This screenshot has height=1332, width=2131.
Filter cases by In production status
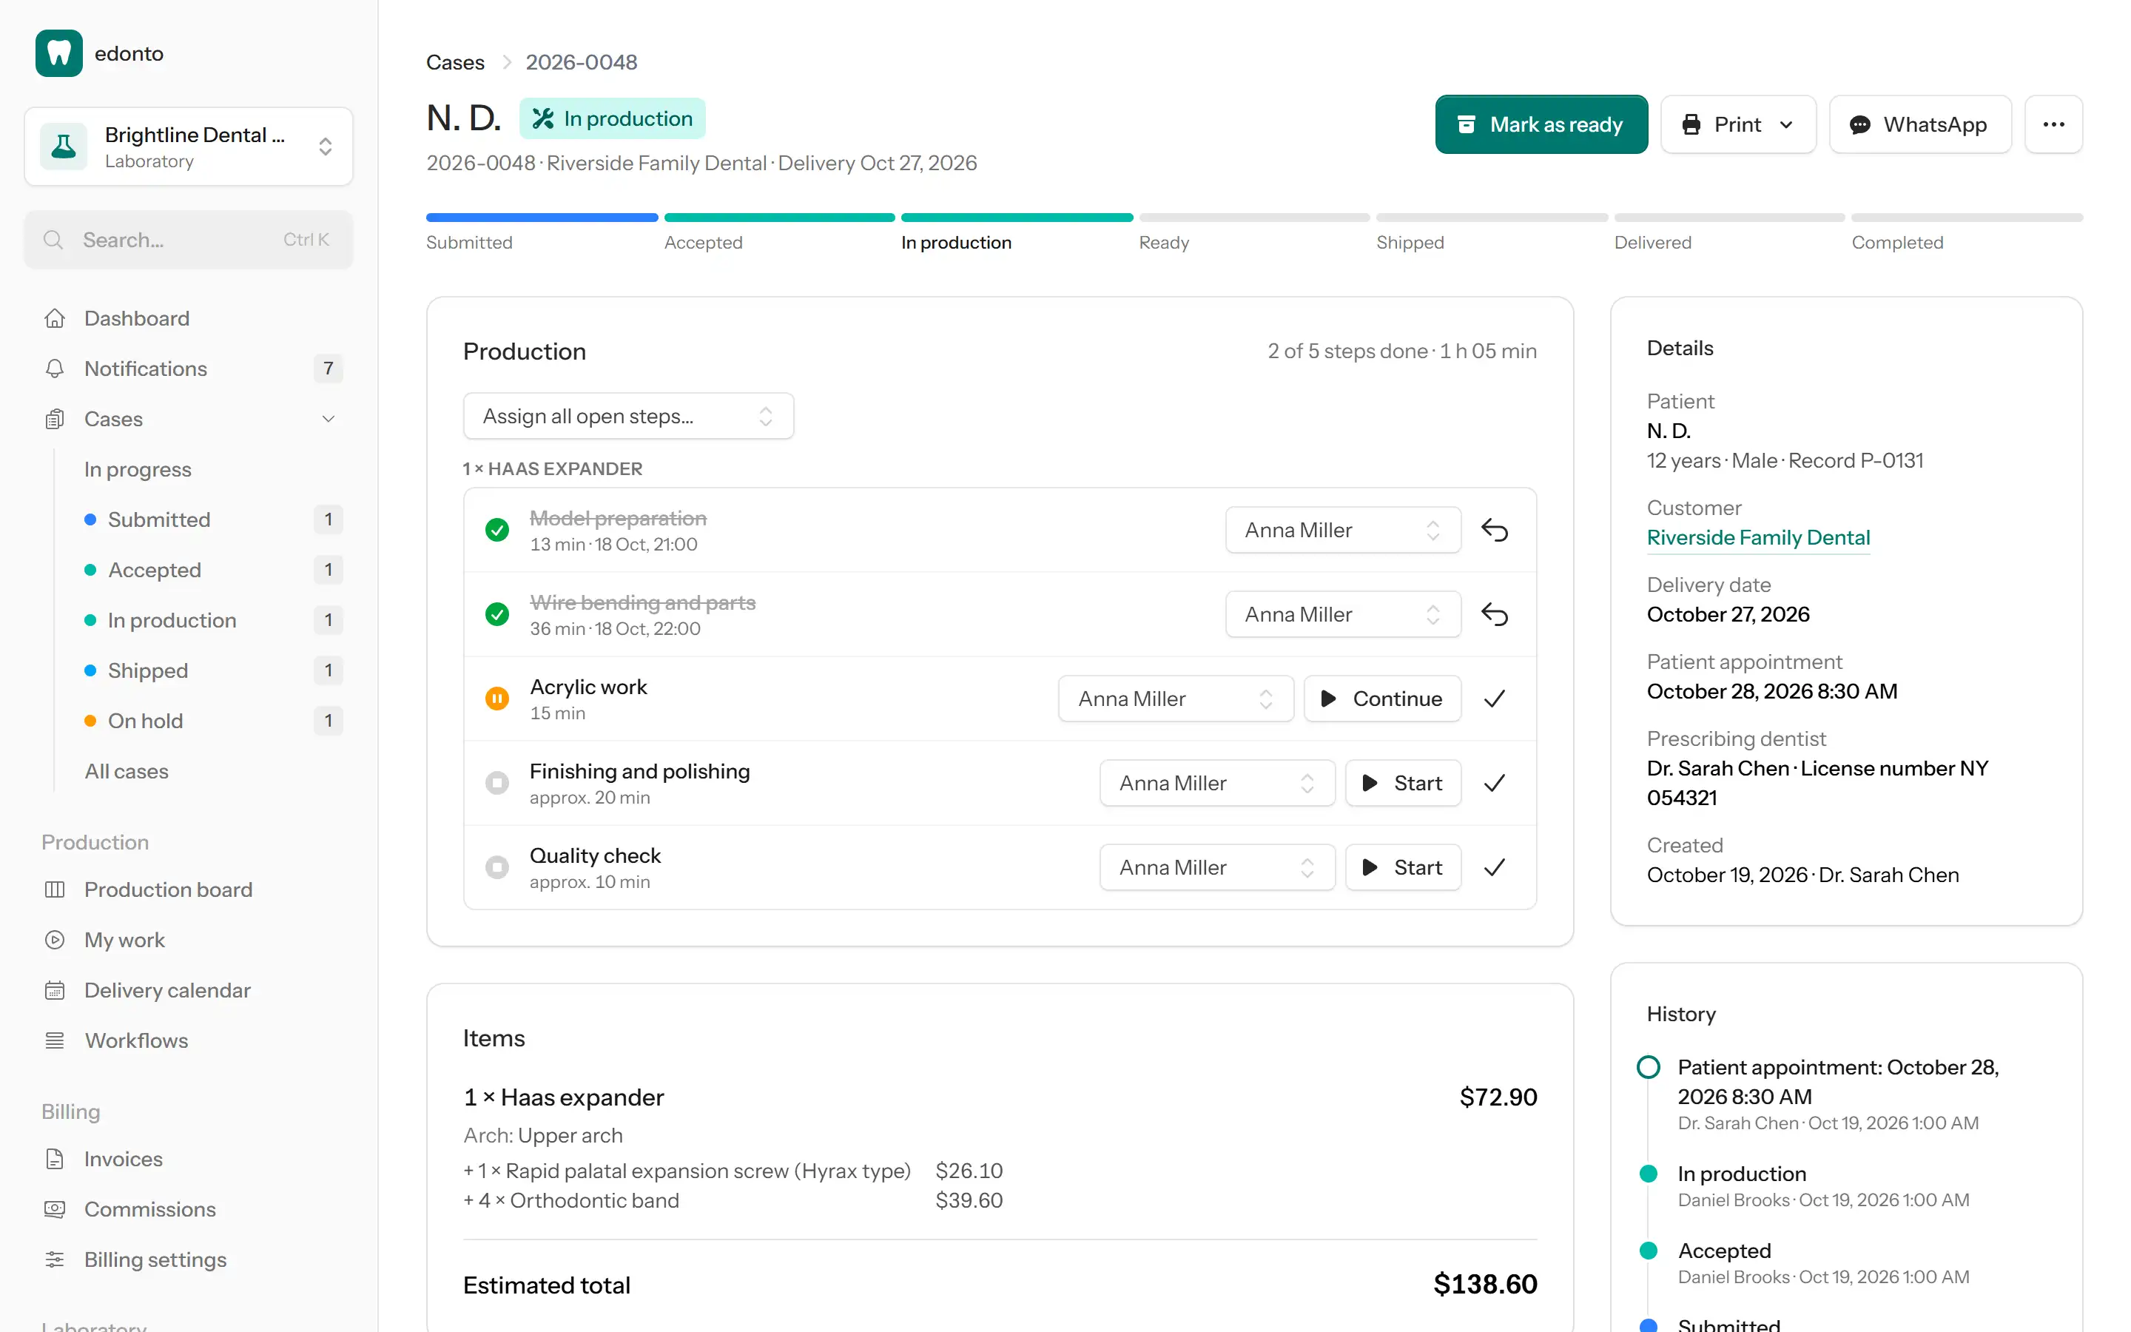212,620
